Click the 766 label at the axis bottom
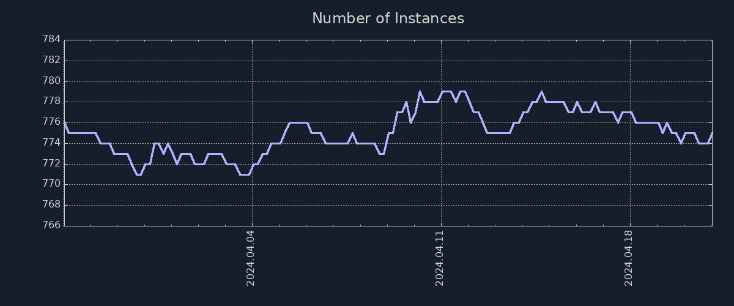This screenshot has height=306, width=734. (51, 225)
